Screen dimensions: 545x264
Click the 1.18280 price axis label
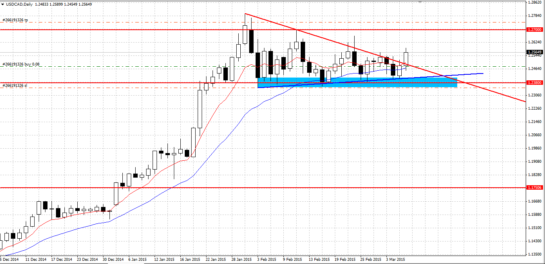[x=535, y=175]
